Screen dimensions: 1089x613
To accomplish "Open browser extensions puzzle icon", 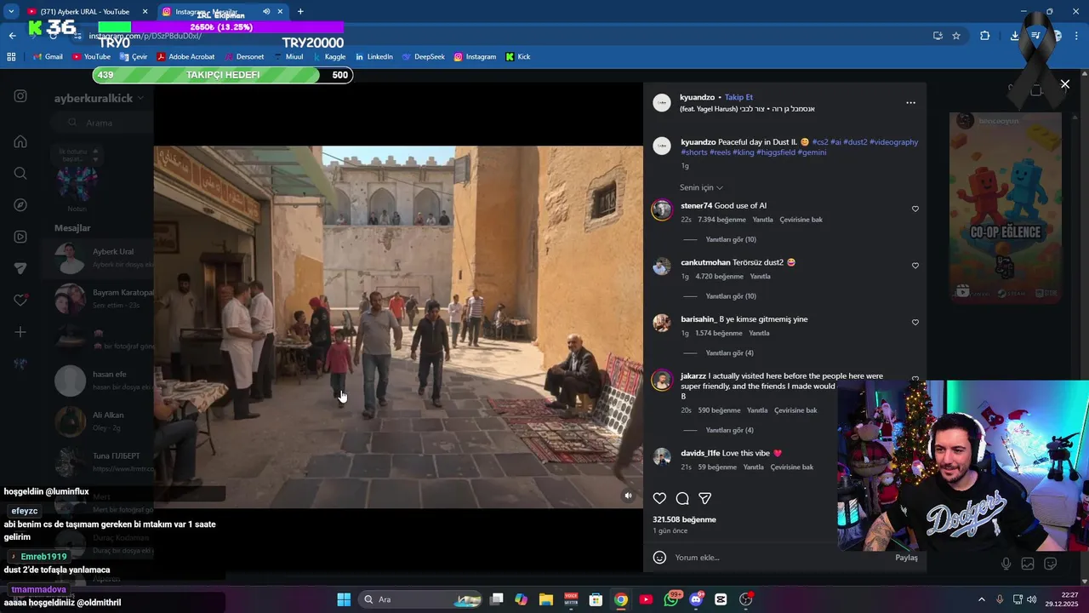I will point(985,36).
